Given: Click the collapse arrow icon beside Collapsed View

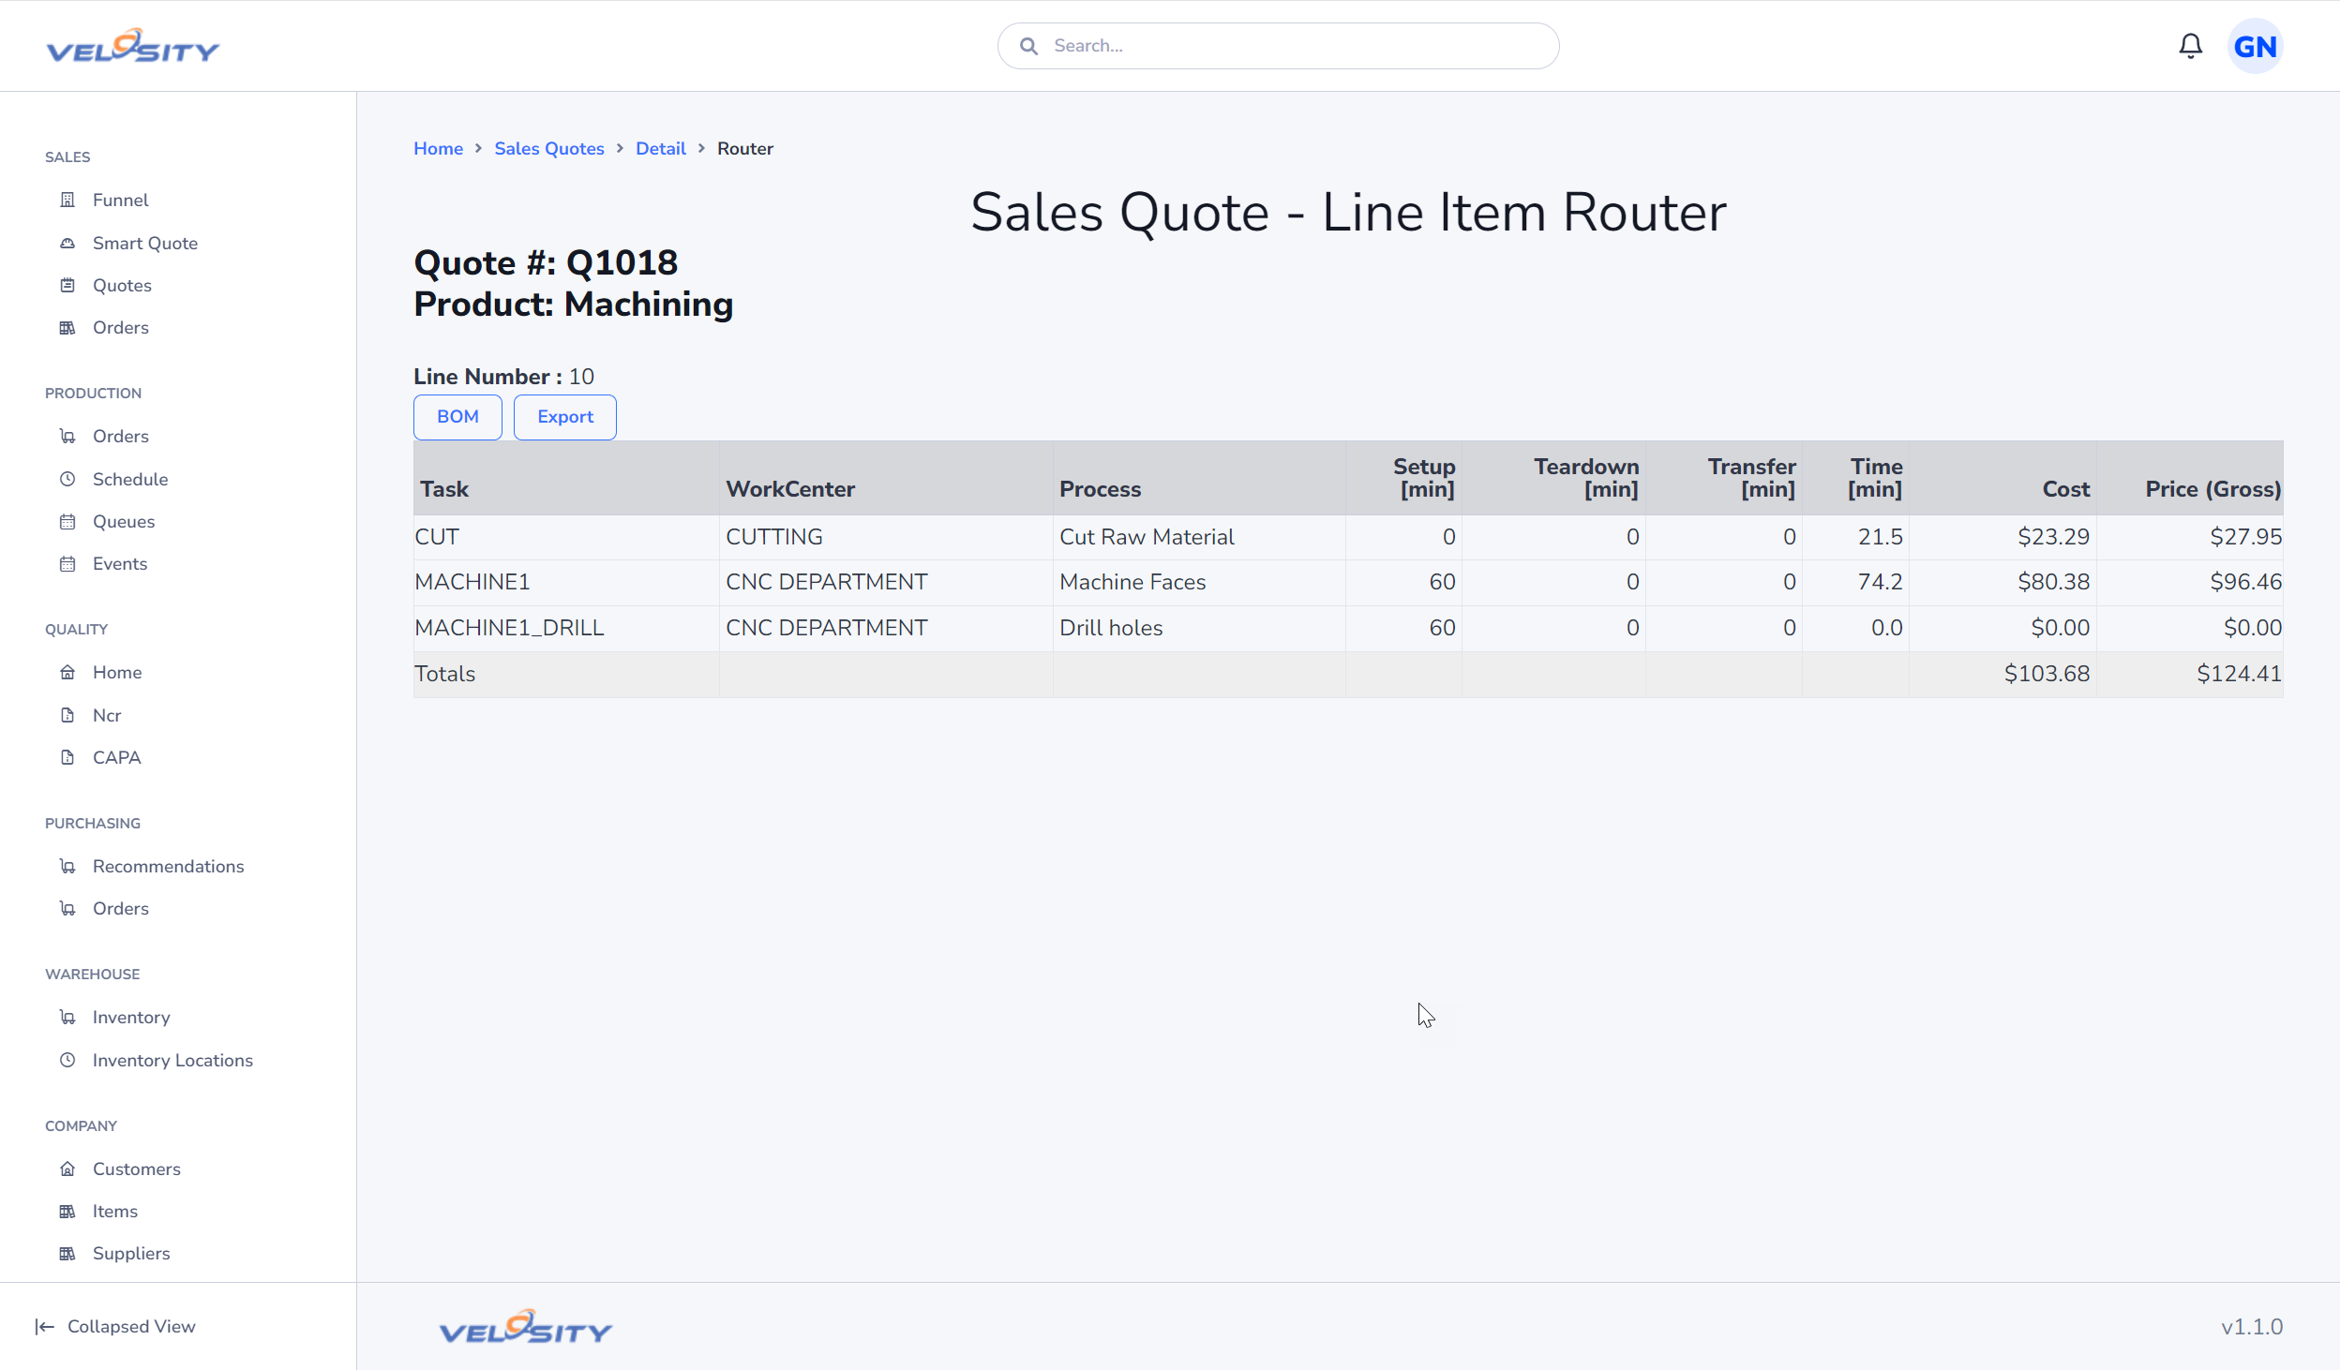Looking at the screenshot, I should tap(44, 1326).
